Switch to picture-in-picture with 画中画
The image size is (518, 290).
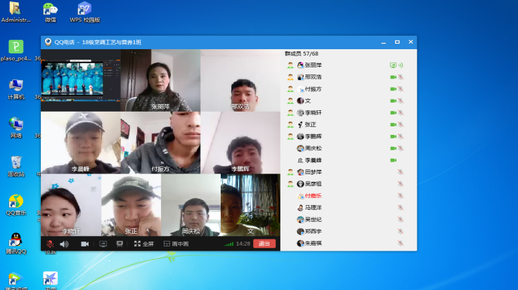pos(176,244)
